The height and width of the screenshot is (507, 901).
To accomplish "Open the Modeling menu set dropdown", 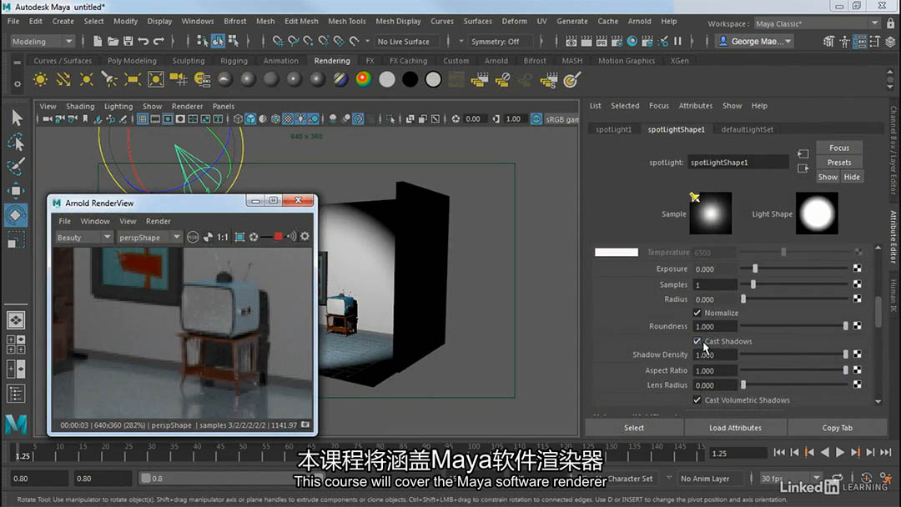I will 42,42.
